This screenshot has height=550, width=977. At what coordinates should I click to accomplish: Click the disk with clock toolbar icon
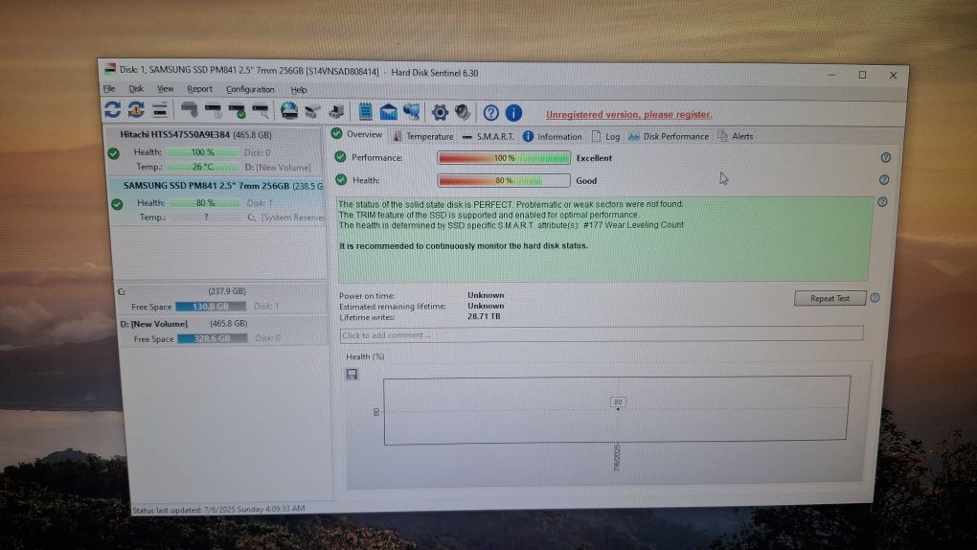point(213,111)
